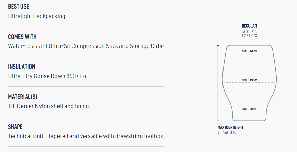Click the 59IN | 150CM width measurement
The image size is (297, 152).
[x=249, y=80]
